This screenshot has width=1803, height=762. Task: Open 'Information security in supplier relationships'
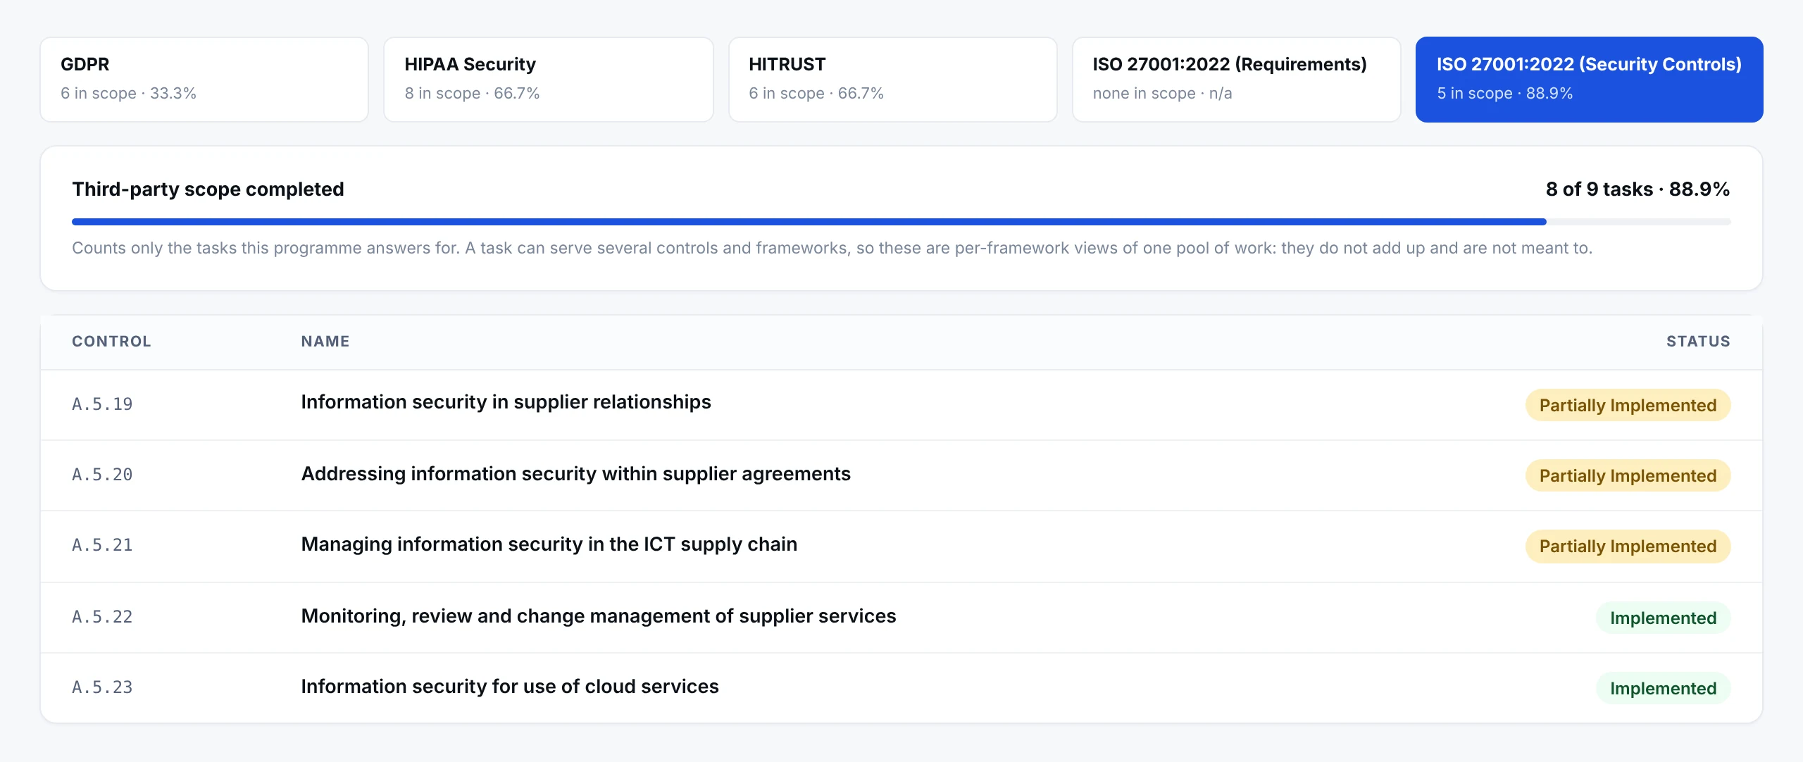506,402
